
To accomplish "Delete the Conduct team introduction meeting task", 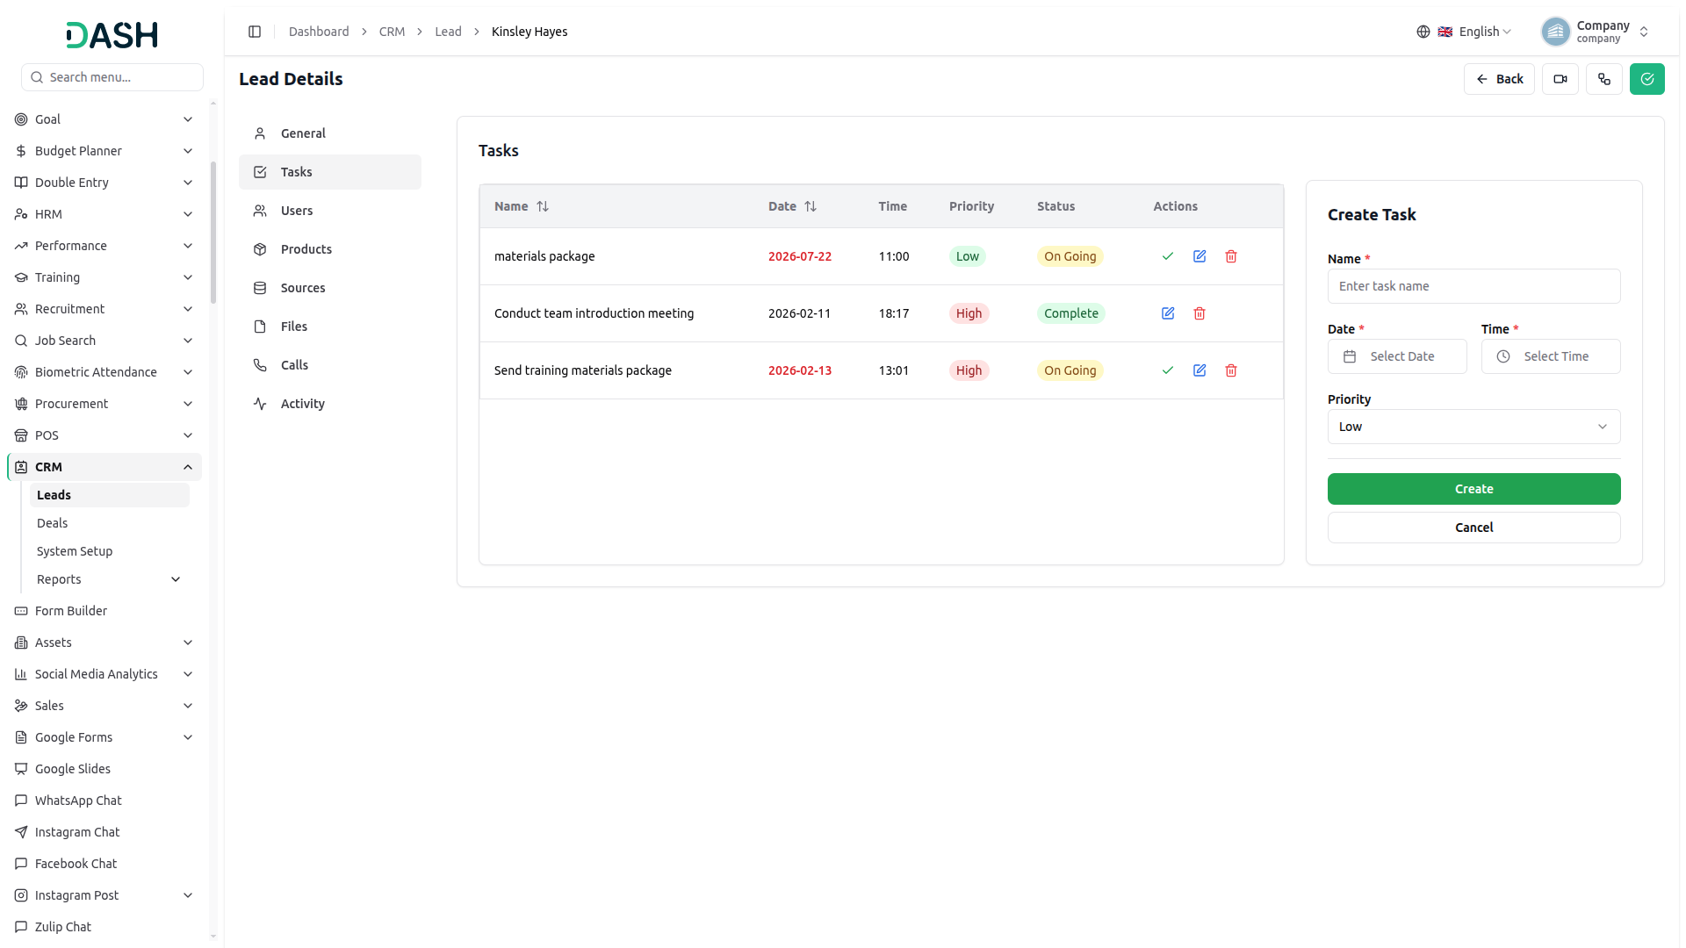I will [1200, 313].
